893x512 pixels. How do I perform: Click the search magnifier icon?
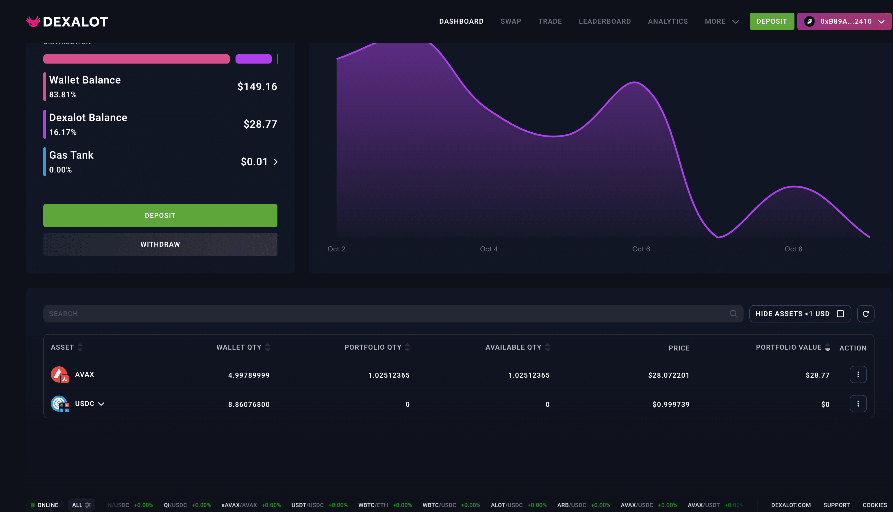[733, 314]
